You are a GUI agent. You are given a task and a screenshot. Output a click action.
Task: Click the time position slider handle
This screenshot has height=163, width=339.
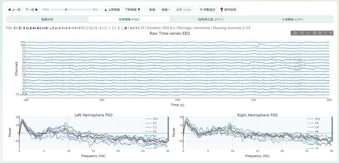[66, 9]
